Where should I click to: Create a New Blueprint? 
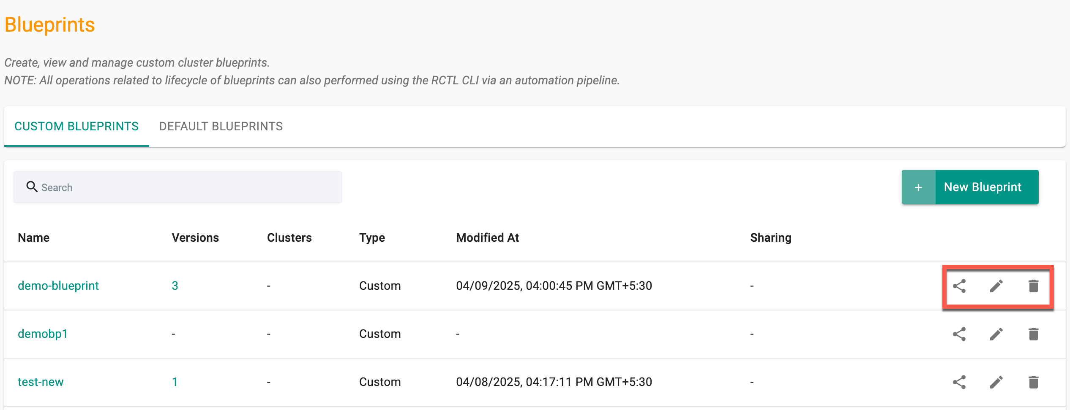tap(970, 187)
